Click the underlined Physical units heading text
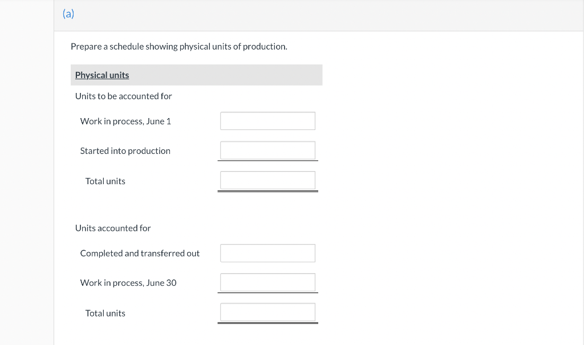Screen dimensions: 584x345 [x=102, y=75]
